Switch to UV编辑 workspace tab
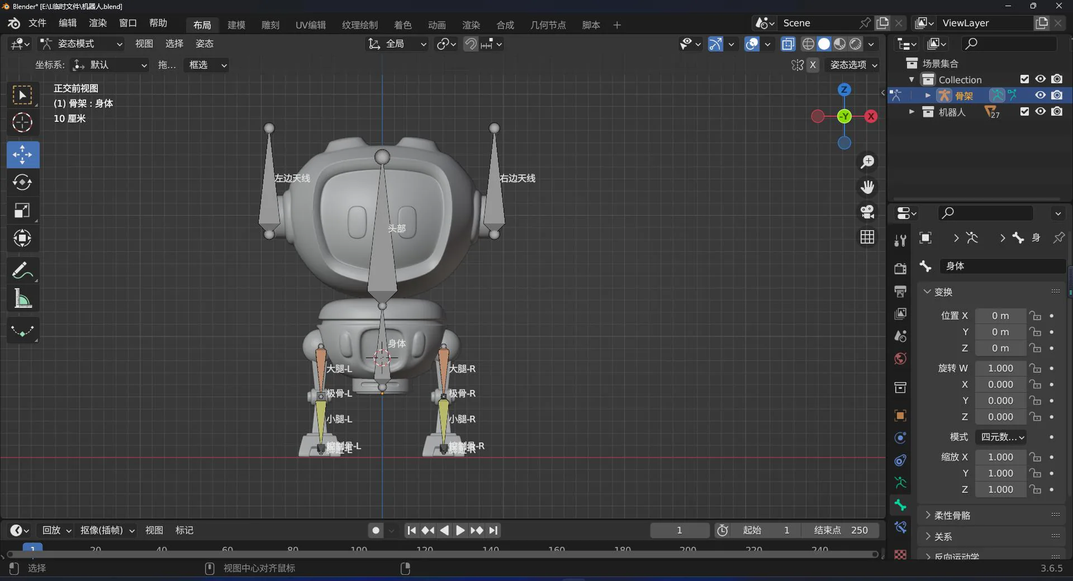Viewport: 1073px width, 581px height. [311, 25]
